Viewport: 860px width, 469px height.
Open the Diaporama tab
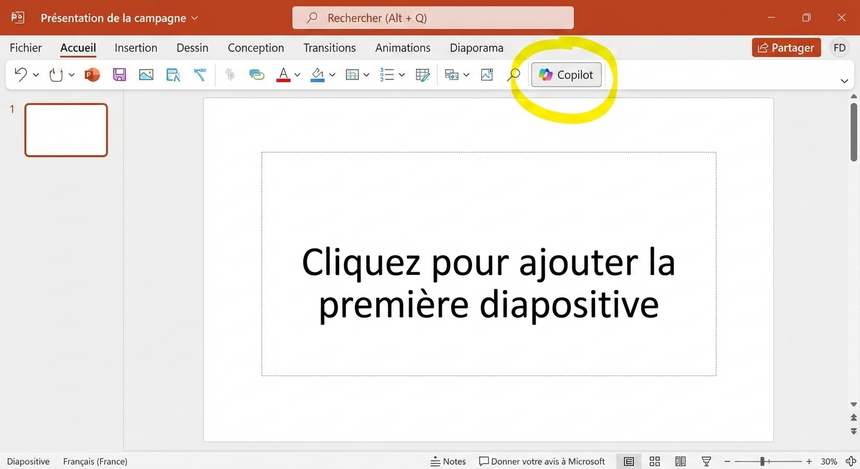[x=476, y=48]
